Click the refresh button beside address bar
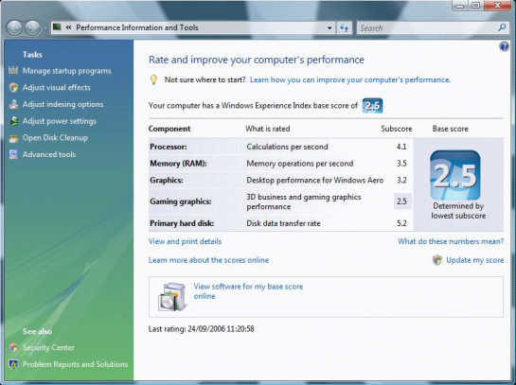Viewport: 516px width, 385px height. click(345, 28)
